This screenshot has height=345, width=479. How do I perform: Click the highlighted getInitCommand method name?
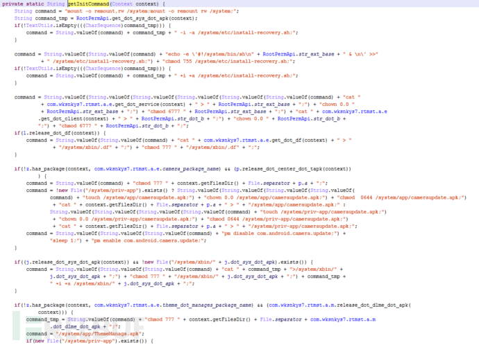(89, 4)
